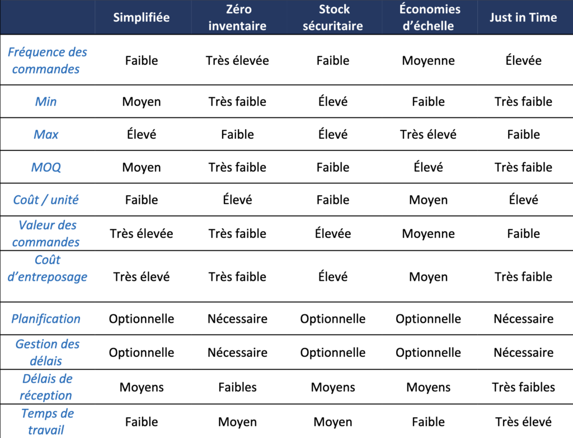This screenshot has width=573, height=438.
Task: Click the Fréquence des commandes row label
Action: pos(47,60)
